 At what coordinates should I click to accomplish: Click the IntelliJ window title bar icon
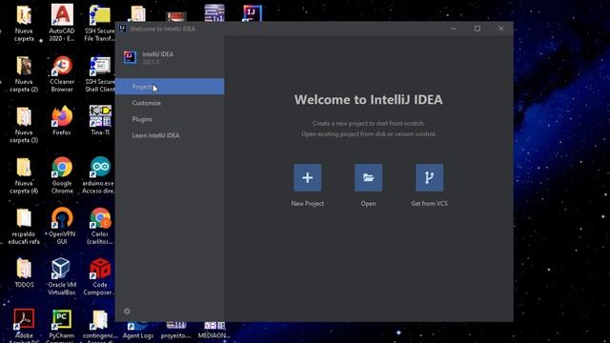pyautogui.click(x=122, y=29)
